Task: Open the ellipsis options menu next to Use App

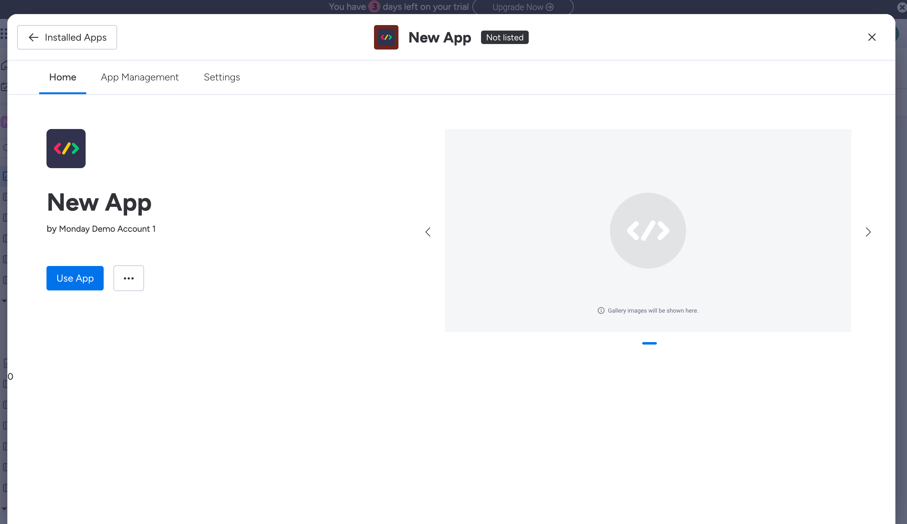Action: (x=128, y=278)
